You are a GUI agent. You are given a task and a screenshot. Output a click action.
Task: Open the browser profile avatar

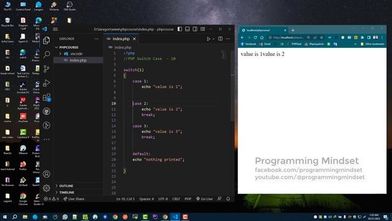click(x=375, y=37)
